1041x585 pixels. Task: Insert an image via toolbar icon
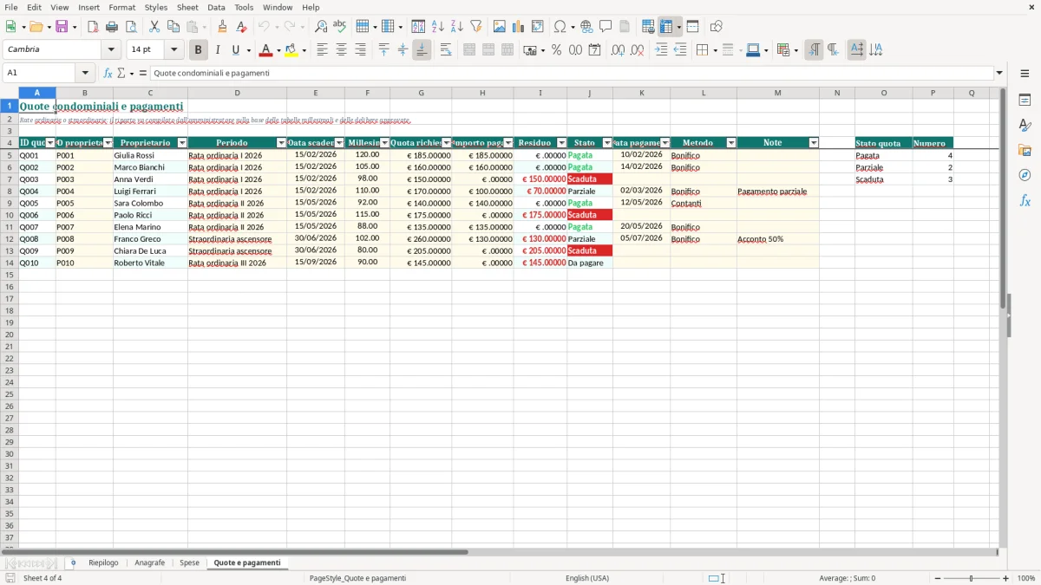(500, 27)
